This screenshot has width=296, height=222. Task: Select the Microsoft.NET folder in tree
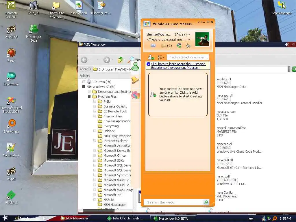point(113,195)
